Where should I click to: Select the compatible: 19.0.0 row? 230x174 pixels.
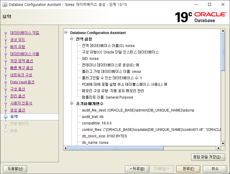pyautogui.click(x=97, y=123)
